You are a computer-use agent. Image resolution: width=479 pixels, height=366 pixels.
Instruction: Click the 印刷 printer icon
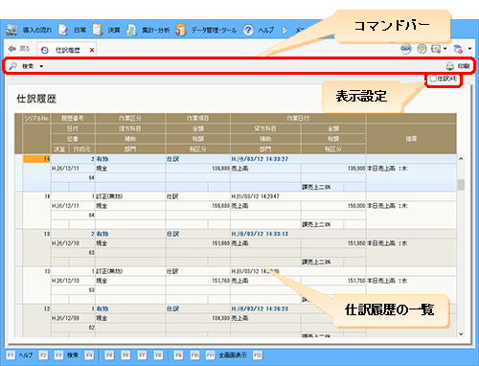click(449, 66)
